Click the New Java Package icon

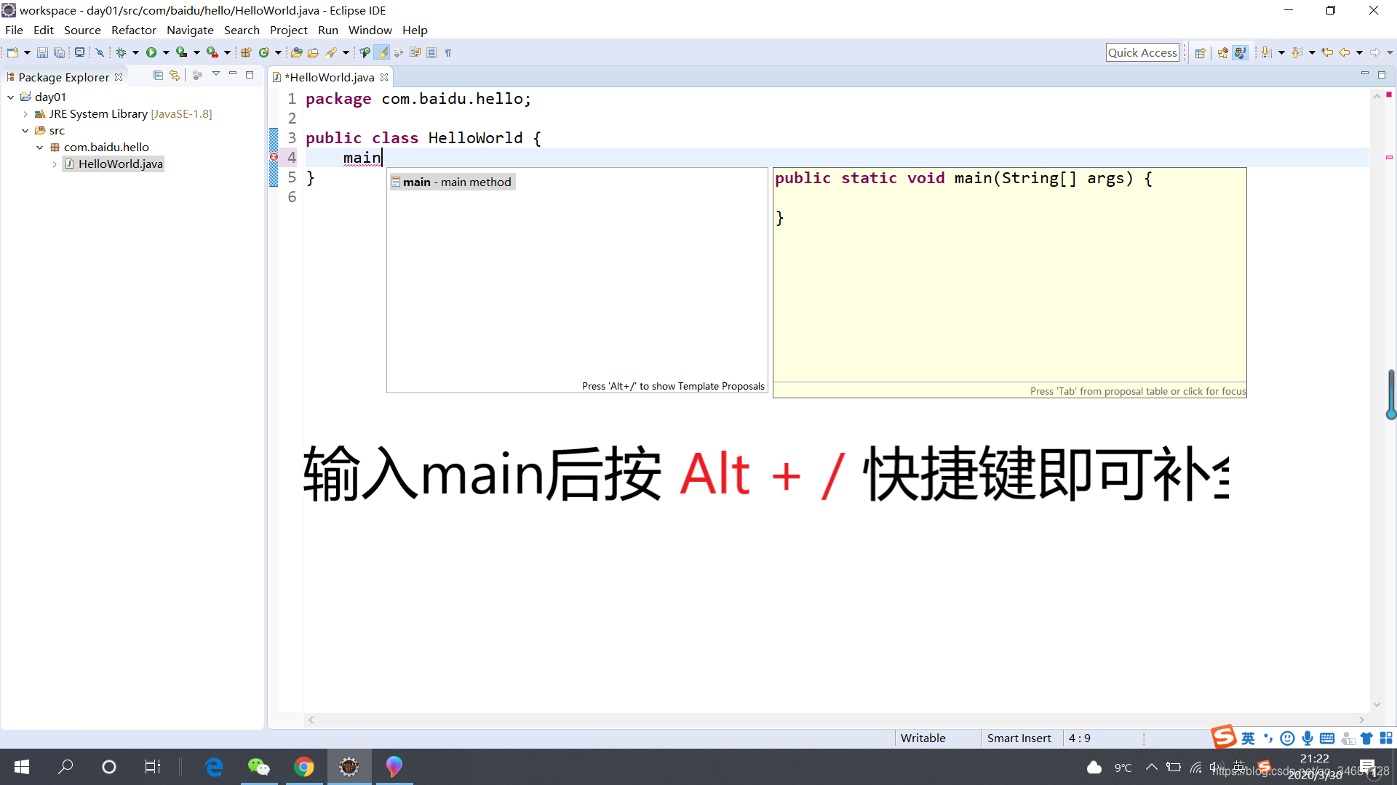coord(246,52)
